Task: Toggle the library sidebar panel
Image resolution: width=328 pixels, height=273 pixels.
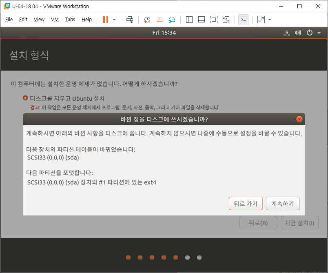Action: 189,20
